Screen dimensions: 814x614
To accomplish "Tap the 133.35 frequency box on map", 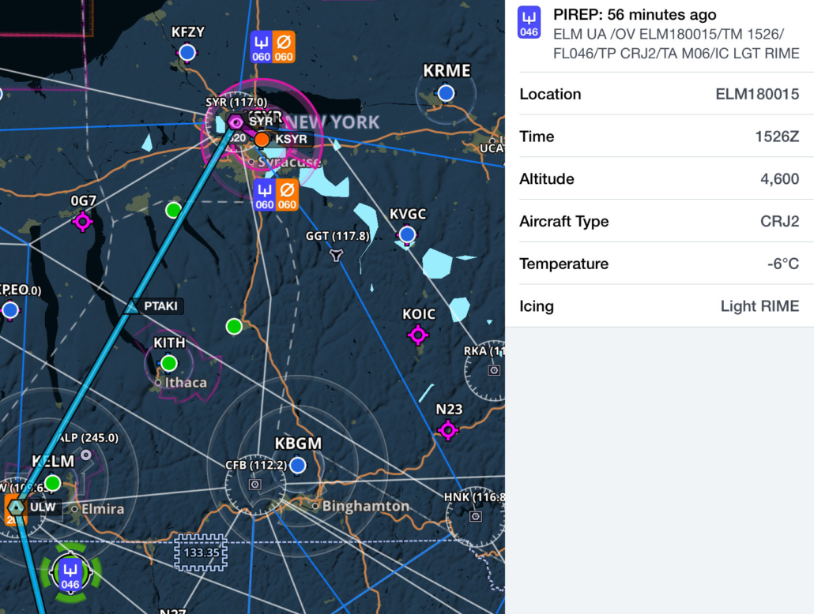I will point(201,552).
